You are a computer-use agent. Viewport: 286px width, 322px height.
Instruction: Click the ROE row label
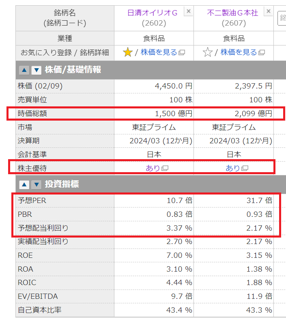tap(25, 255)
